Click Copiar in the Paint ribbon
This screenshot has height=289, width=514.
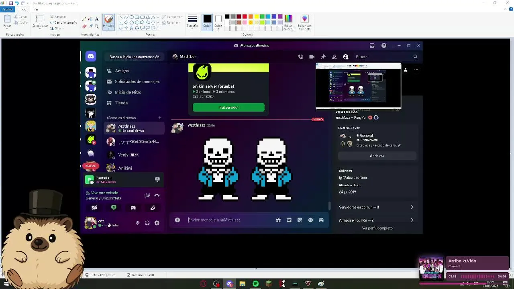coord(20,22)
